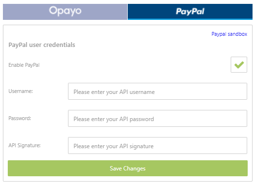Click 'Please enter your API password' placeholder
This screenshot has width=254, height=184.
[114, 119]
